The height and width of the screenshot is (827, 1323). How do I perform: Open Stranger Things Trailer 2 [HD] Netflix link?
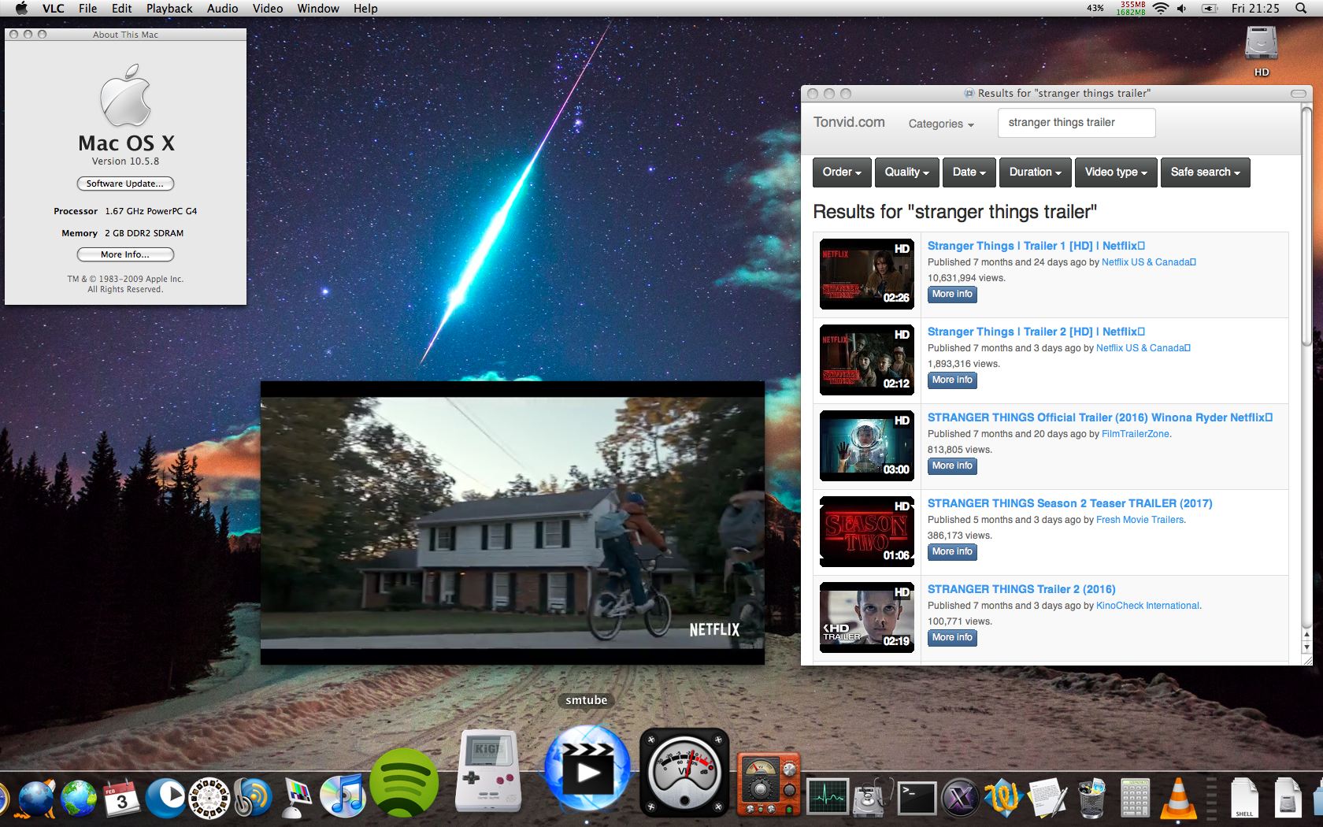[x=1036, y=332]
